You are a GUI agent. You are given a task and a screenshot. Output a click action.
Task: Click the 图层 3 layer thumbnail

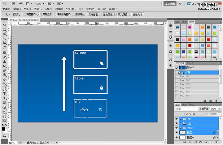pos(183,132)
